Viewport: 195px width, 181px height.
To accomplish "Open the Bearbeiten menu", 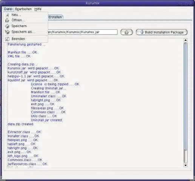I will click(23, 9).
